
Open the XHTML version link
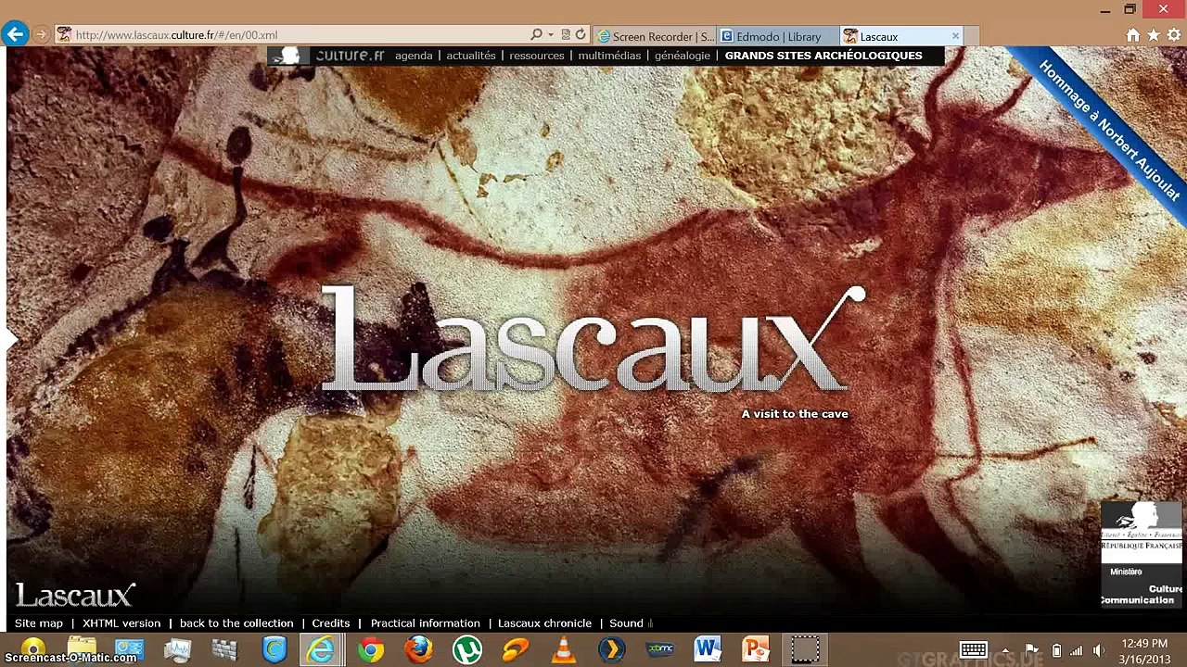(x=121, y=623)
